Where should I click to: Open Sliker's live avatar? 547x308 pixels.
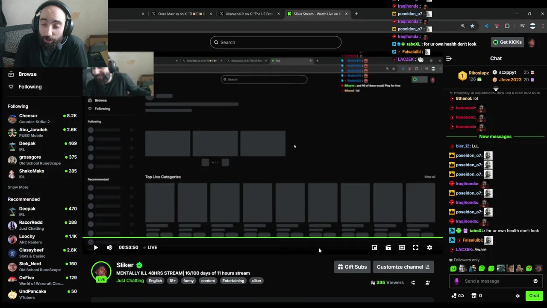(101, 271)
